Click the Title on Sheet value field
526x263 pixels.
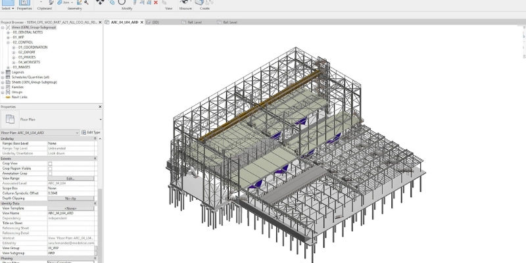pos(71,223)
